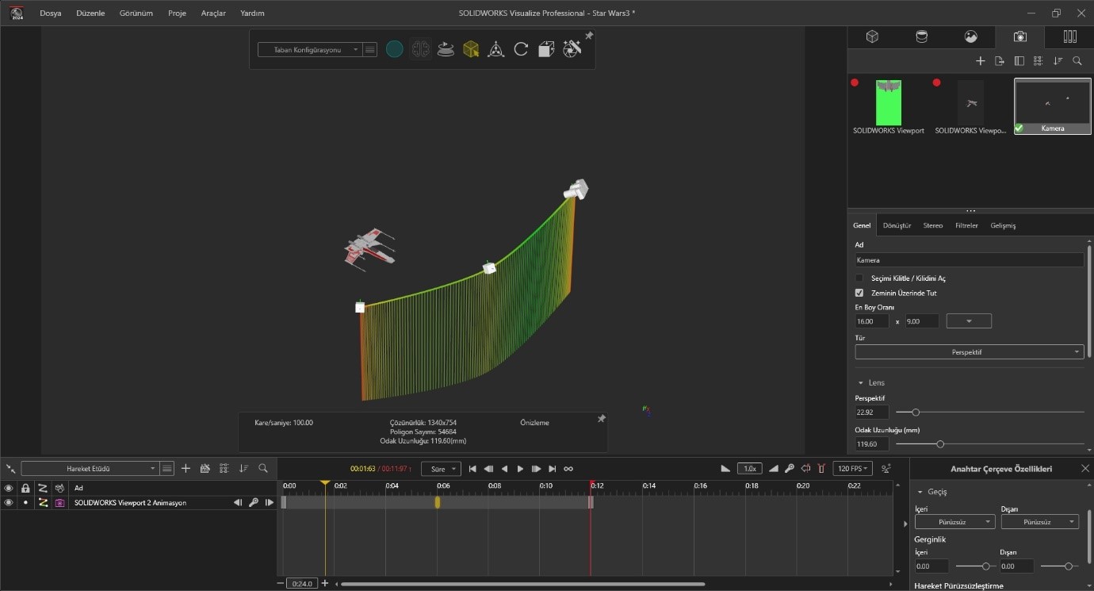Play the animation forward
The width and height of the screenshot is (1094, 591).
coord(520,469)
